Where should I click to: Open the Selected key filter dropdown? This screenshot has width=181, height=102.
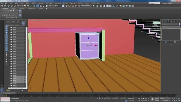click(165, 98)
